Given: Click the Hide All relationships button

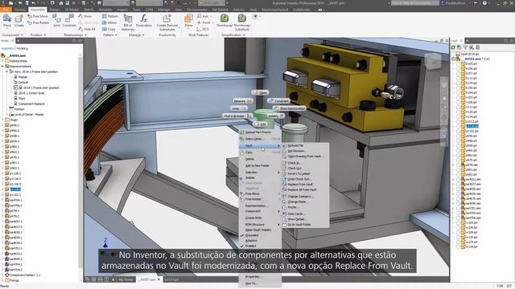Looking at the screenshot, I should pyautogui.click(x=87, y=29).
